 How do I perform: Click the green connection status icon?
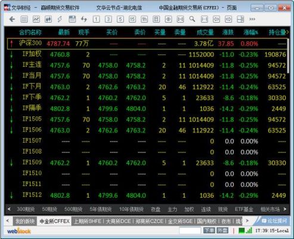[242, 231]
